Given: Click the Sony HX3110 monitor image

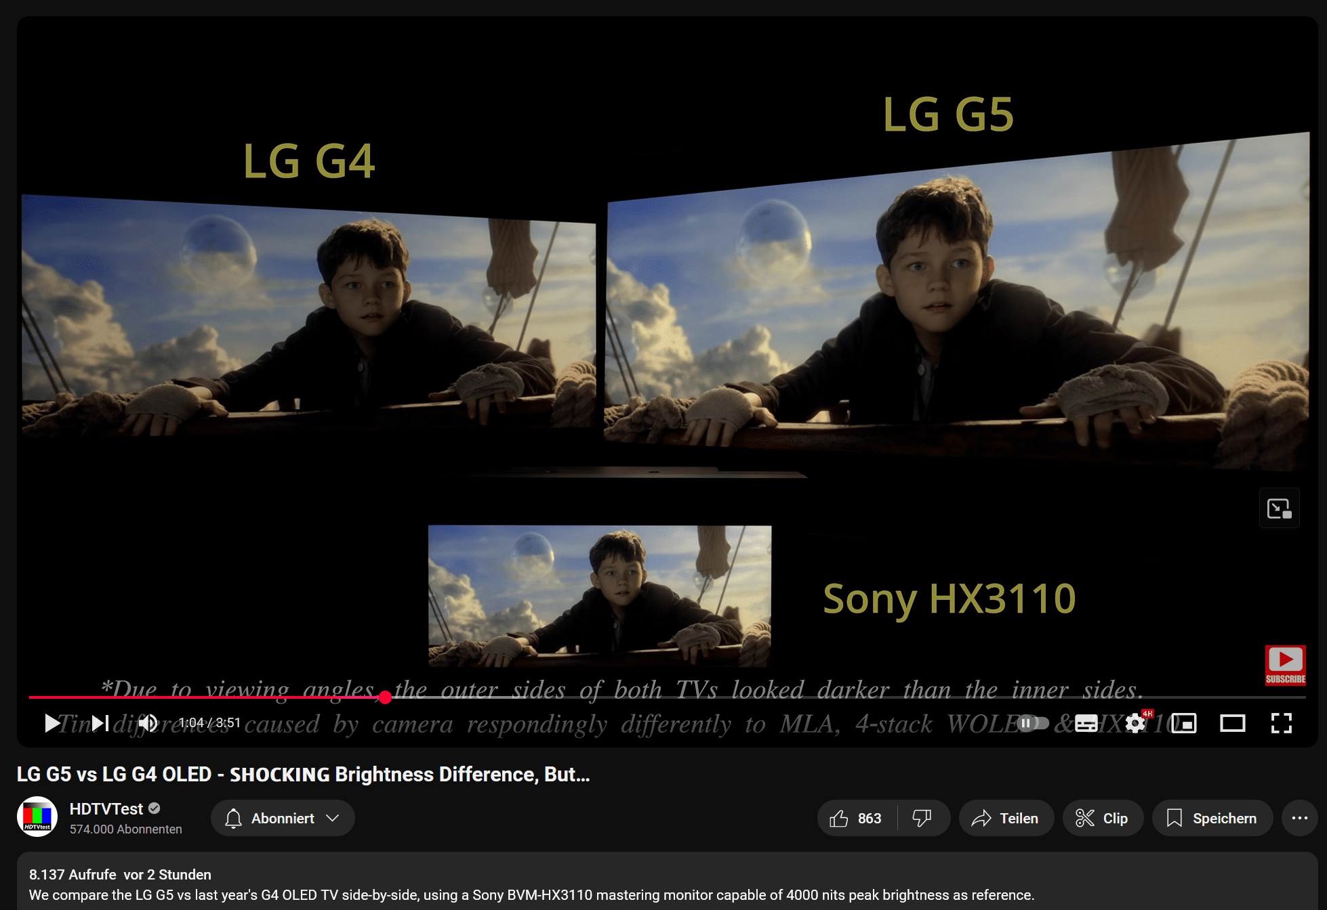Looking at the screenshot, I should coord(599,596).
